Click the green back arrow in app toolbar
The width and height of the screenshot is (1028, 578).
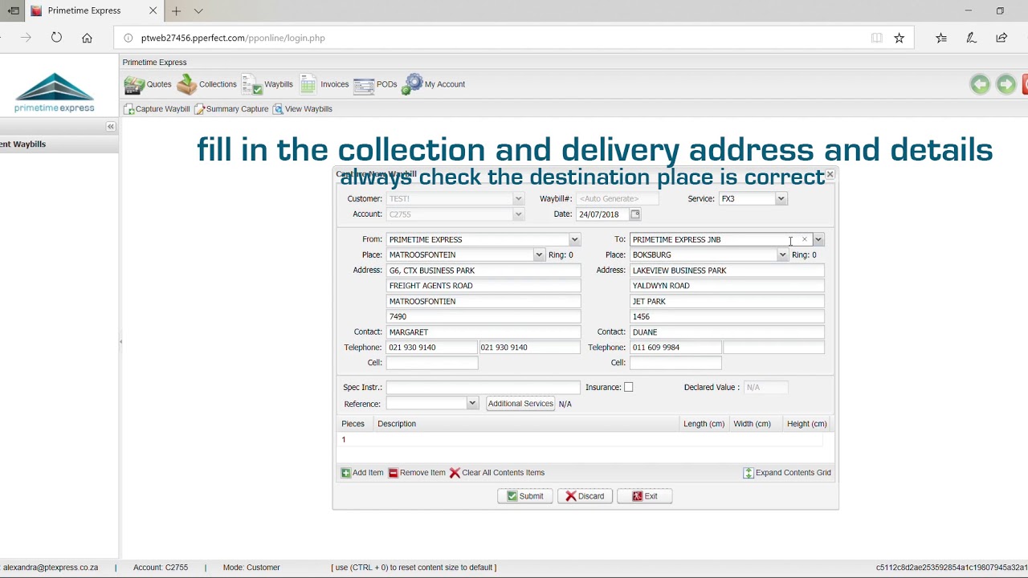click(x=980, y=84)
